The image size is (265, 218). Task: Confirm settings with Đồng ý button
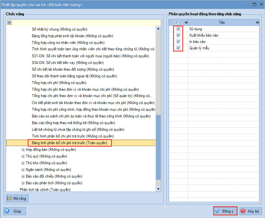tap(225, 211)
